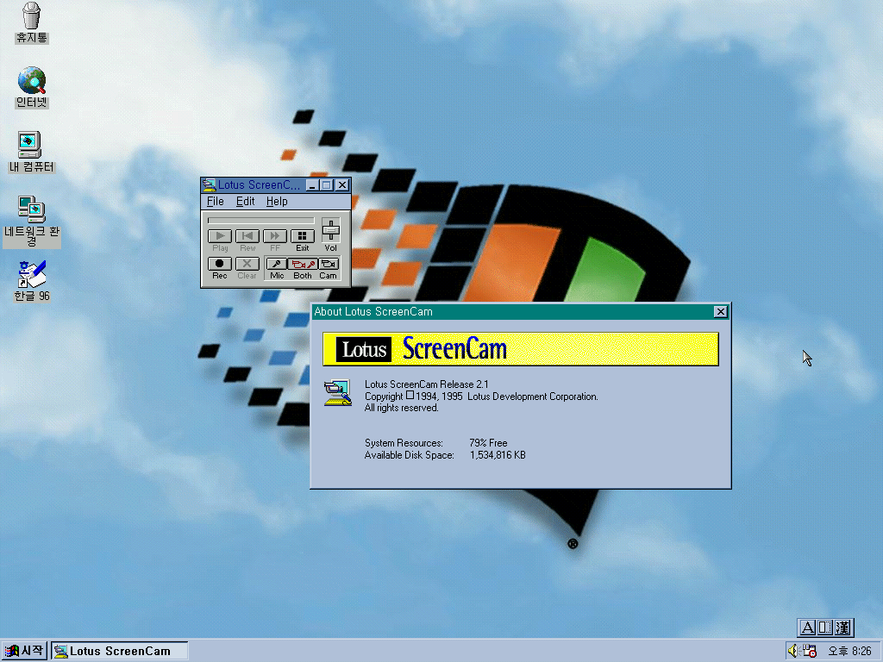
Task: Close the Lotus ScreenCam control window
Action: click(342, 185)
